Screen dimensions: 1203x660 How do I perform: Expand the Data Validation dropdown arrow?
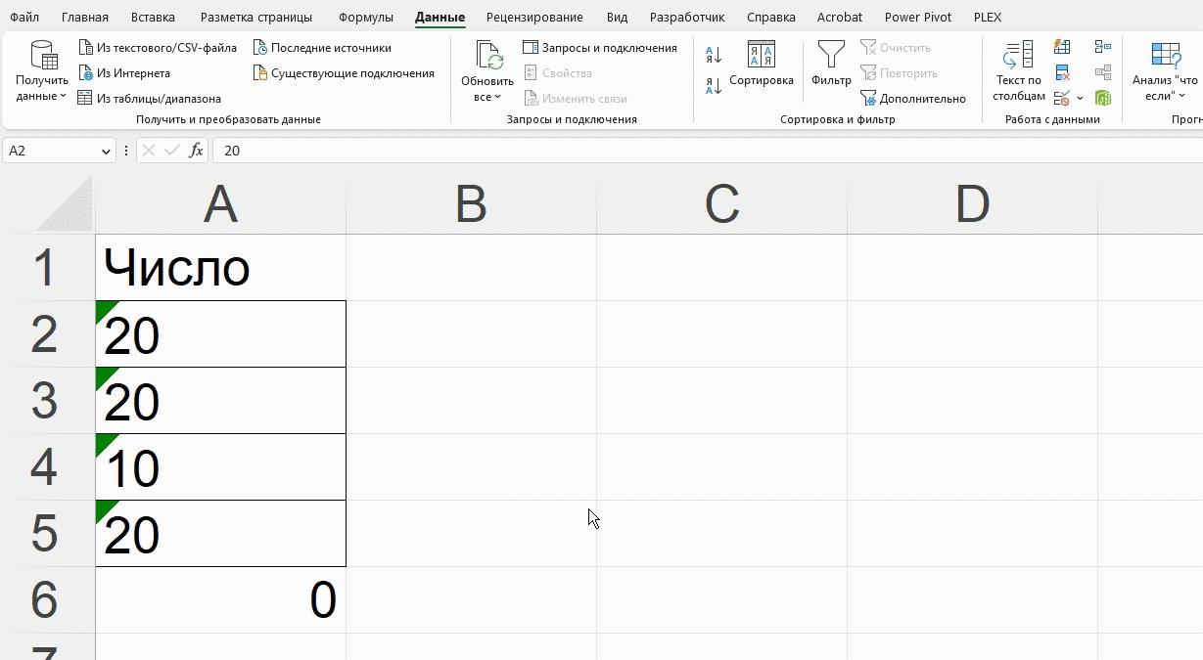pos(1080,98)
